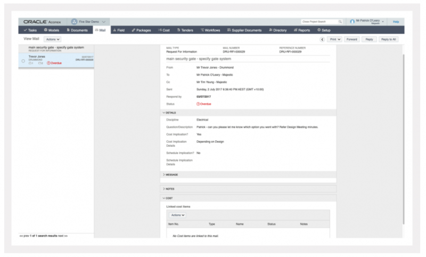The width and height of the screenshot is (426, 257).
Task: Click Mr Tim Young - Majestic recipient
Action: click(211, 82)
